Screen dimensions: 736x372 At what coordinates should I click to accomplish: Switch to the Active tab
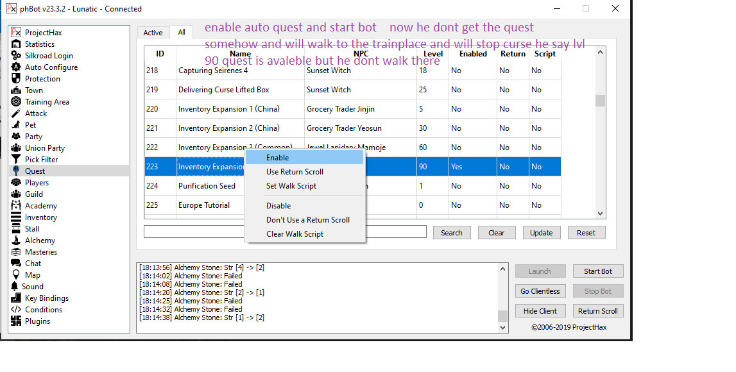pyautogui.click(x=153, y=33)
